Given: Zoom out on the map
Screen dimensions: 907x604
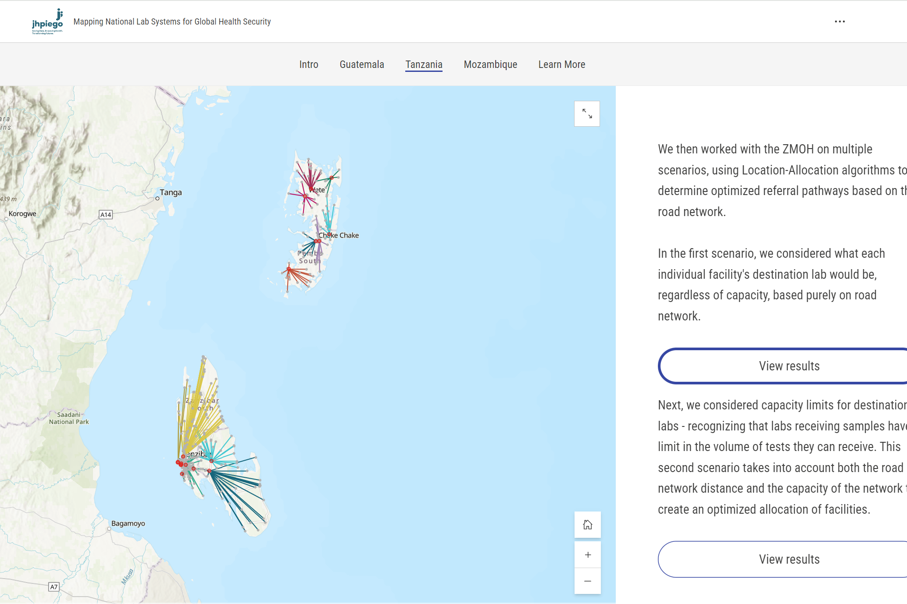Looking at the screenshot, I should click(587, 581).
